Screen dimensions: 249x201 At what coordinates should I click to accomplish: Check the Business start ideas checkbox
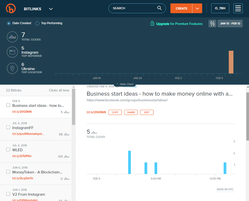[x=8, y=105]
